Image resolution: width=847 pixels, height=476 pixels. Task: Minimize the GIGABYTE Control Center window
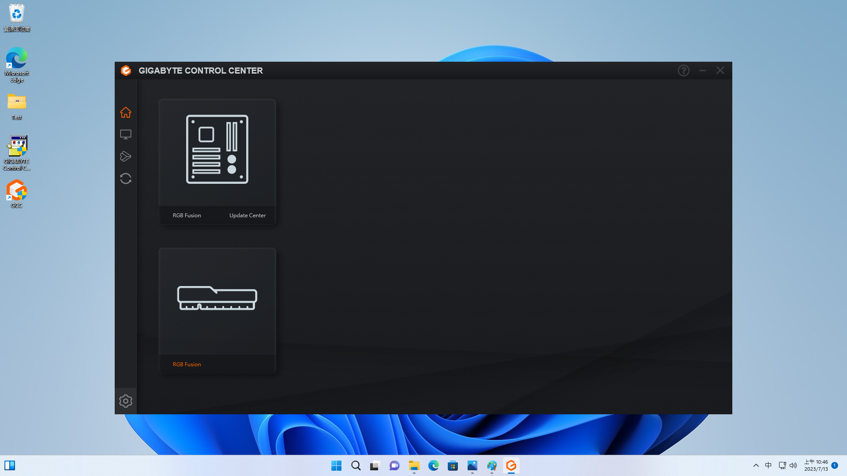tap(703, 71)
